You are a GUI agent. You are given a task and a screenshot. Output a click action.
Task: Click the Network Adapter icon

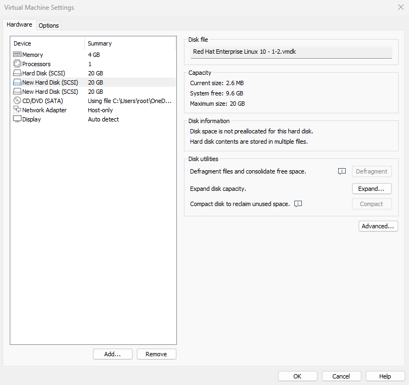point(17,110)
